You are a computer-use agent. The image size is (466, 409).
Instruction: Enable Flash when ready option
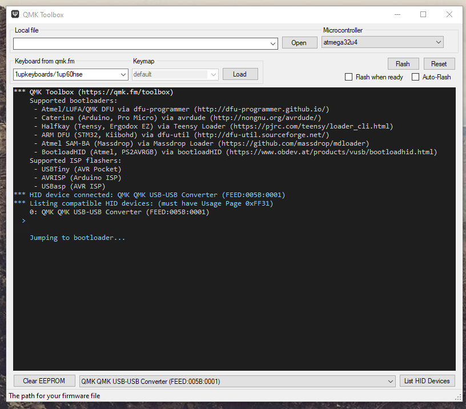click(x=347, y=77)
